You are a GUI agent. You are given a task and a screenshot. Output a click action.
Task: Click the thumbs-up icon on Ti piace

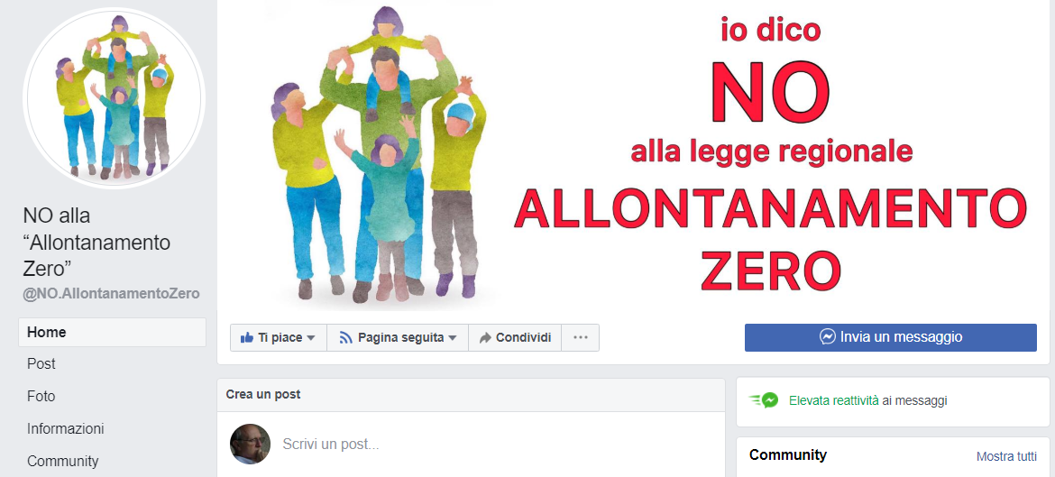click(x=246, y=338)
